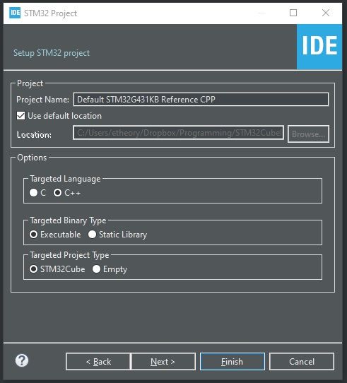Choose Static Library binary type
347x383 pixels.
(92, 235)
